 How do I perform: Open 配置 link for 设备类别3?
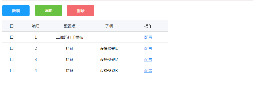pyautogui.click(x=148, y=71)
